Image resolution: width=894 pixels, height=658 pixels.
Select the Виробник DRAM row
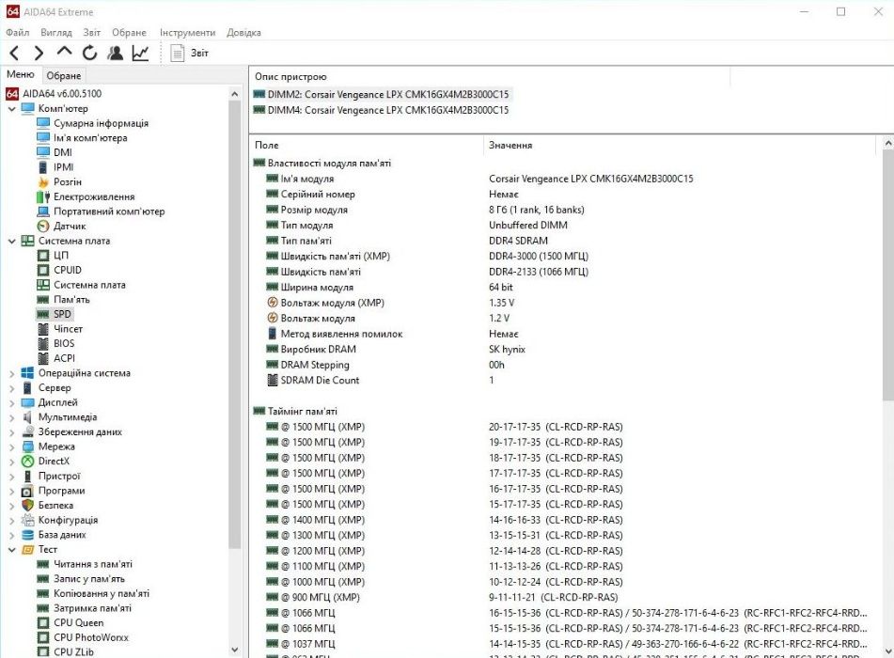pos(564,350)
